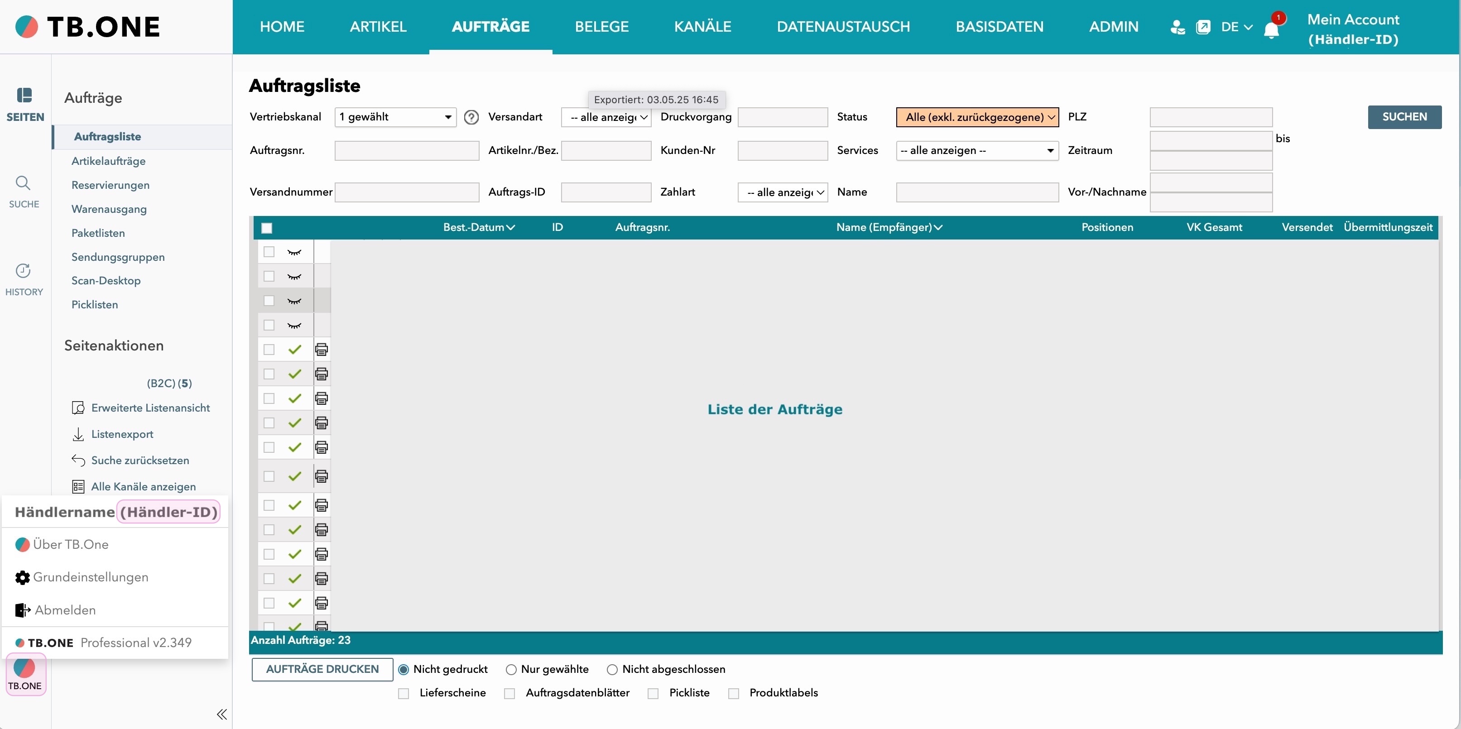
Task: Open the Status dropdown
Action: click(x=977, y=117)
